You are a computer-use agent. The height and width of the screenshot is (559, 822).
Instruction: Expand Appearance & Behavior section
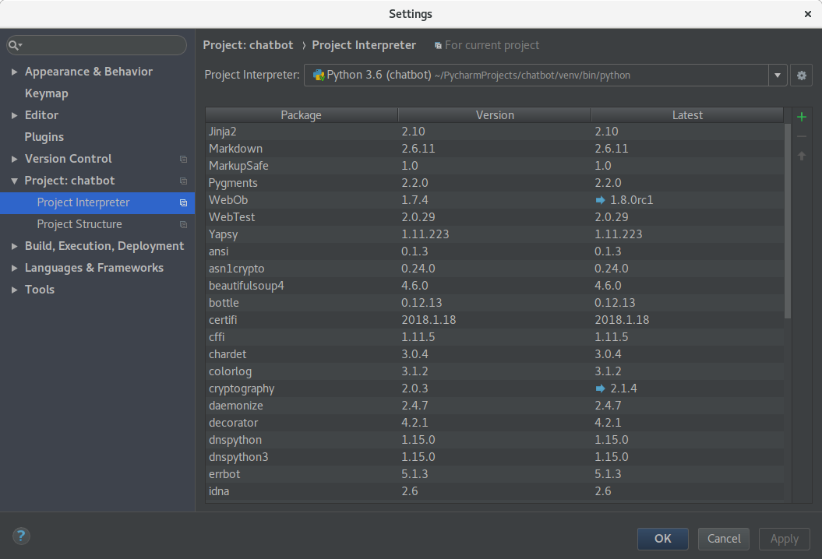coord(14,72)
